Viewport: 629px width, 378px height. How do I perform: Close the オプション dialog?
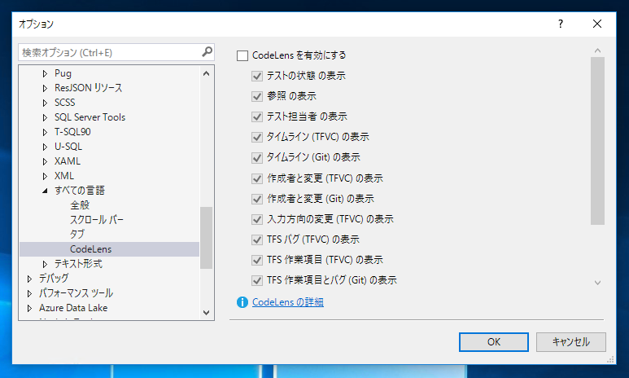point(597,24)
